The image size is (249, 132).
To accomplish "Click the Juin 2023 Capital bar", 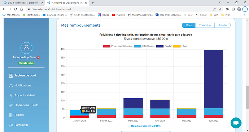I will [213, 79].
